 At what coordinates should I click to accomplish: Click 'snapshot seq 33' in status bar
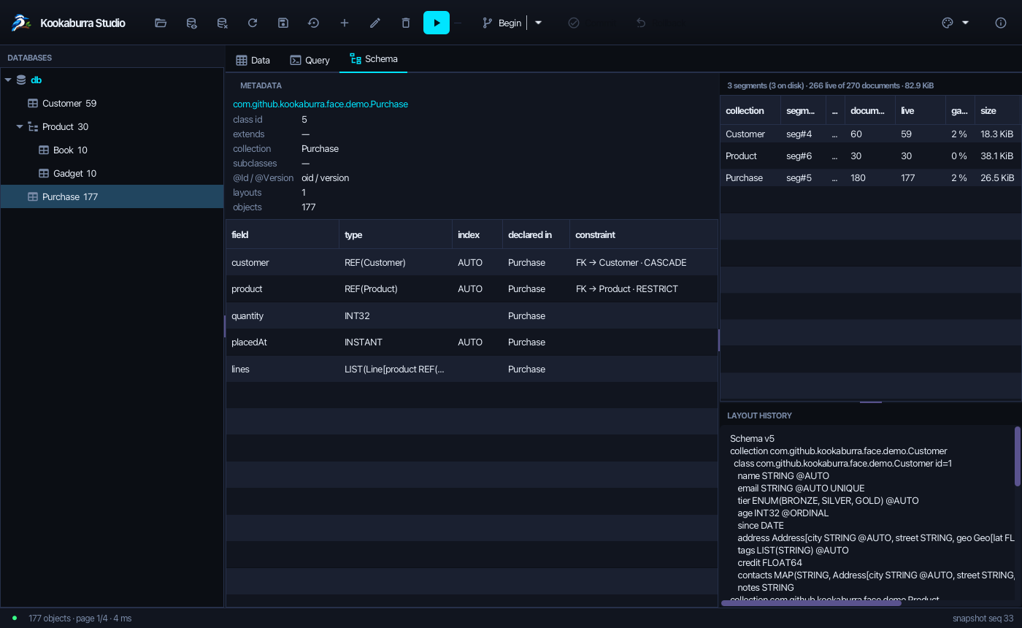[983, 619]
